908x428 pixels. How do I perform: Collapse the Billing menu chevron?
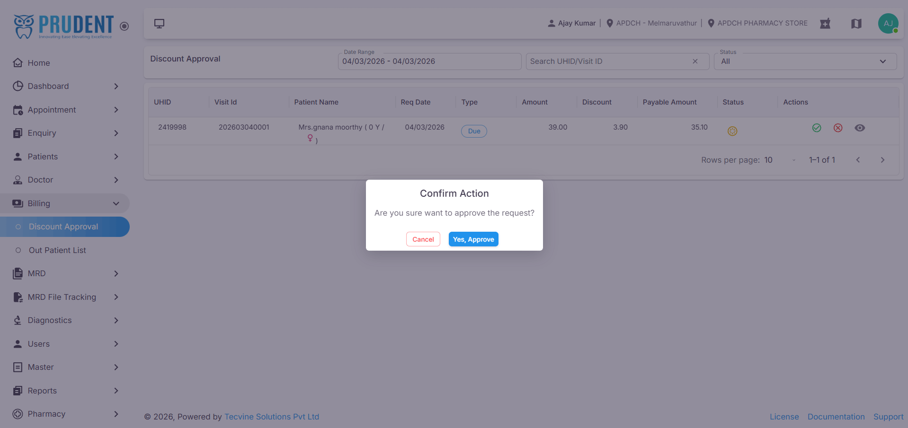coord(116,203)
